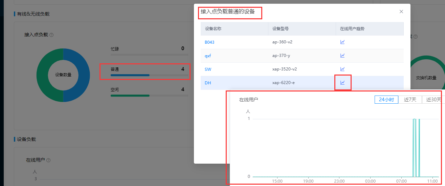Viewport: 445px width, 186px height.
Task: Show the user trend graph for SW
Action: [x=342, y=69]
